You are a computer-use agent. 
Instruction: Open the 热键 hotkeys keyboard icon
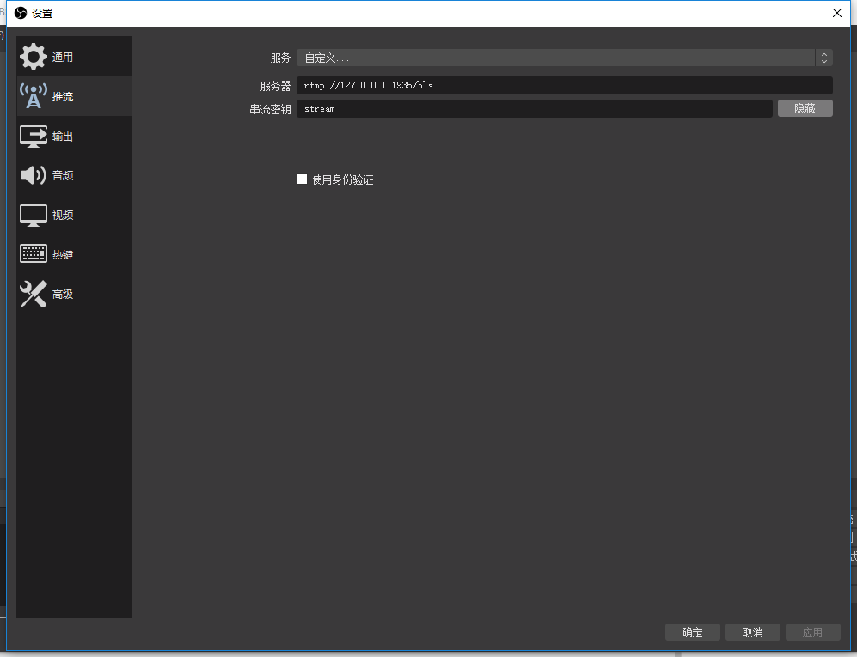point(34,254)
